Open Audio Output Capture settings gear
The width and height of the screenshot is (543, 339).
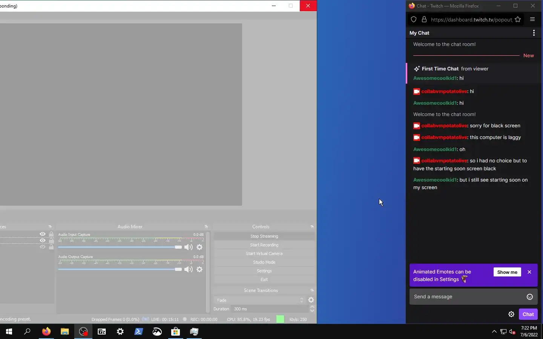pos(199,269)
